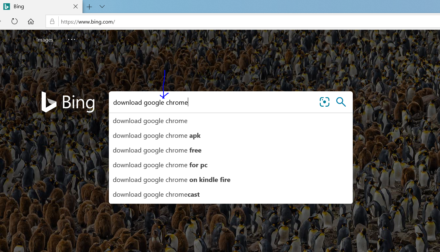Viewport: 440px width, 252px height.
Task: Open the three-dot menu next to Images
Action: pos(71,40)
